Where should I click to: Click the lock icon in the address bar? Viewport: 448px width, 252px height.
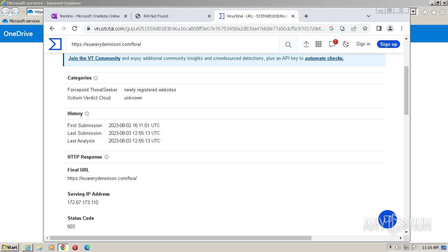click(x=89, y=29)
